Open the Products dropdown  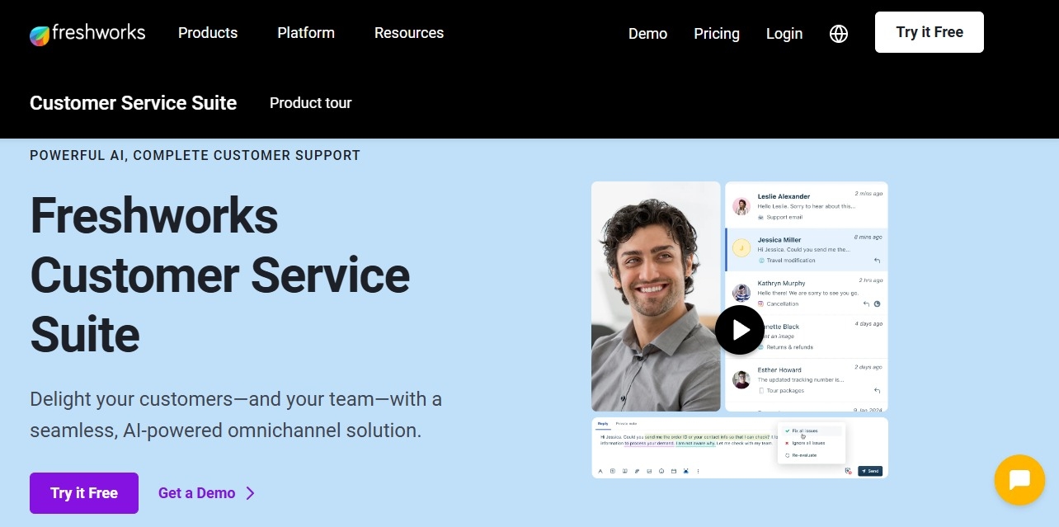pyautogui.click(x=208, y=33)
